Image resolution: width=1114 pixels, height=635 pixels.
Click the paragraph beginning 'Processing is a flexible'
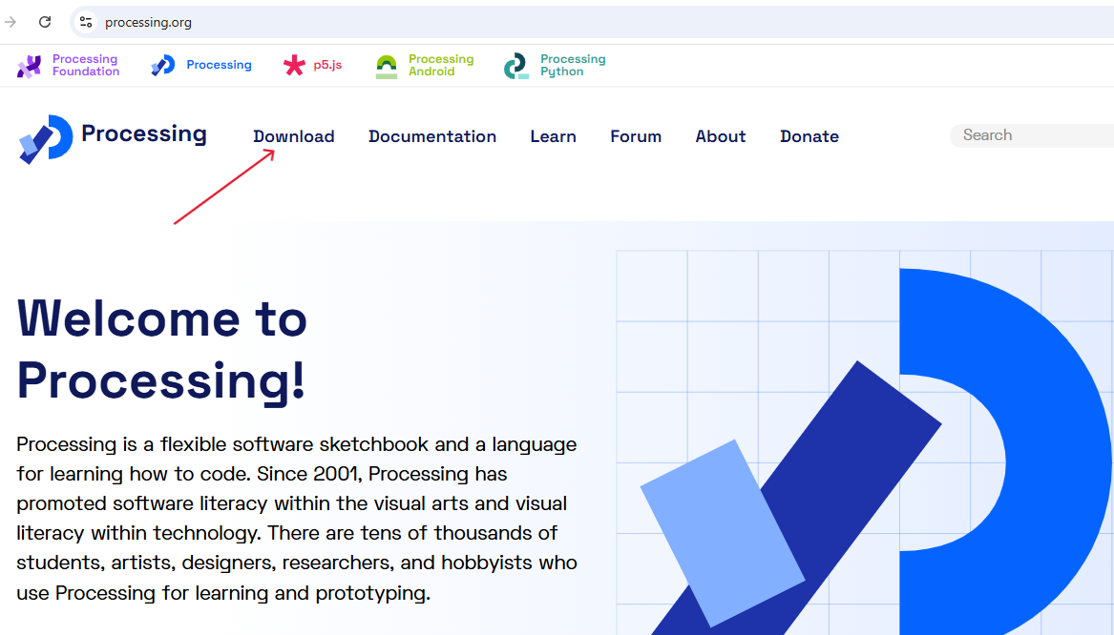pyautogui.click(x=297, y=518)
